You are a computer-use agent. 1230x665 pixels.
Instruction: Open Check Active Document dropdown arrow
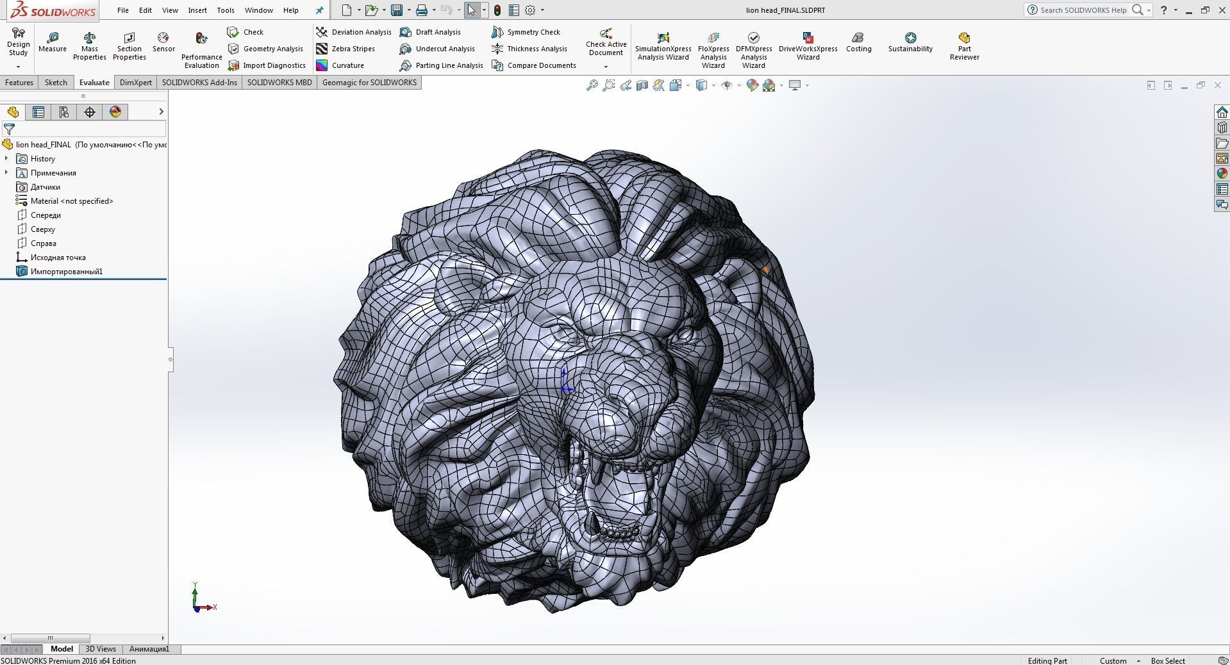tap(606, 67)
